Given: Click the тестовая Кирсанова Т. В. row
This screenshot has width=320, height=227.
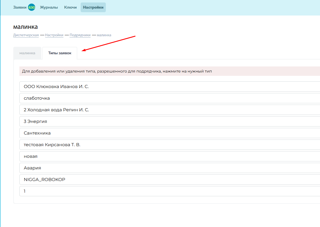Looking at the screenshot, I should (x=169, y=145).
